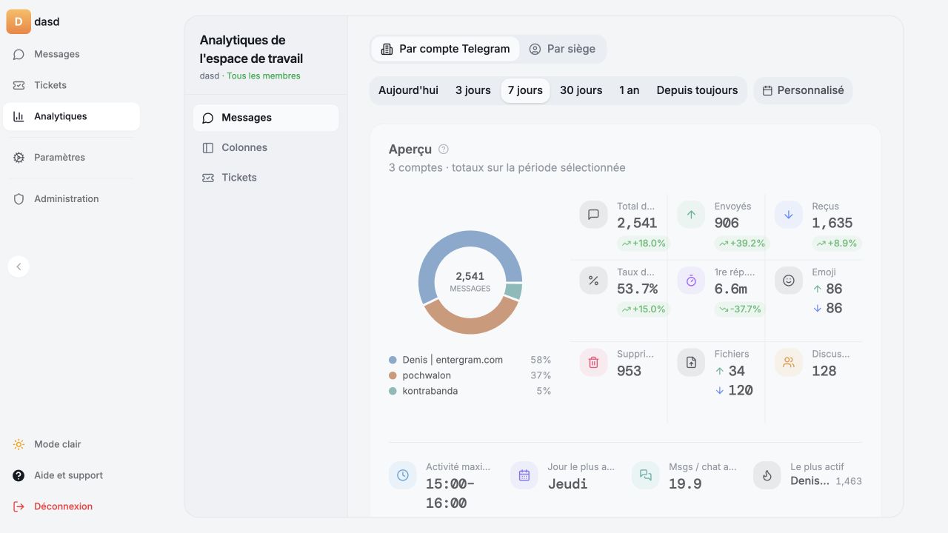Click the +39.2% Envoyés trend badge

coord(741,243)
